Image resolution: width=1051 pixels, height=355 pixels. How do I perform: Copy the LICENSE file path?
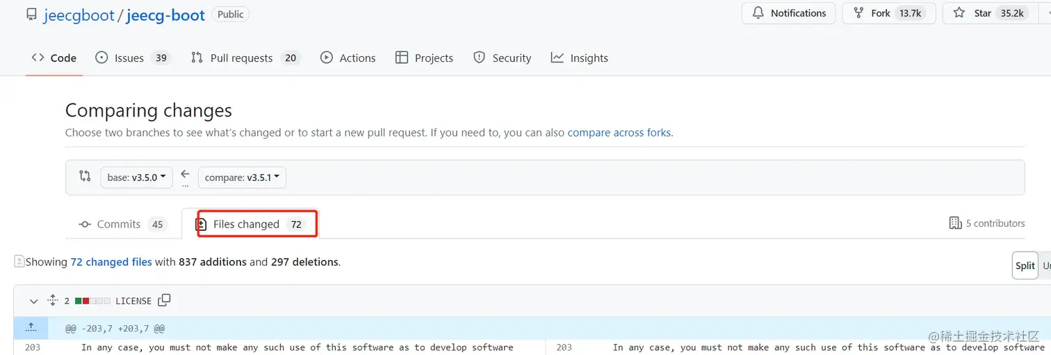click(x=164, y=300)
